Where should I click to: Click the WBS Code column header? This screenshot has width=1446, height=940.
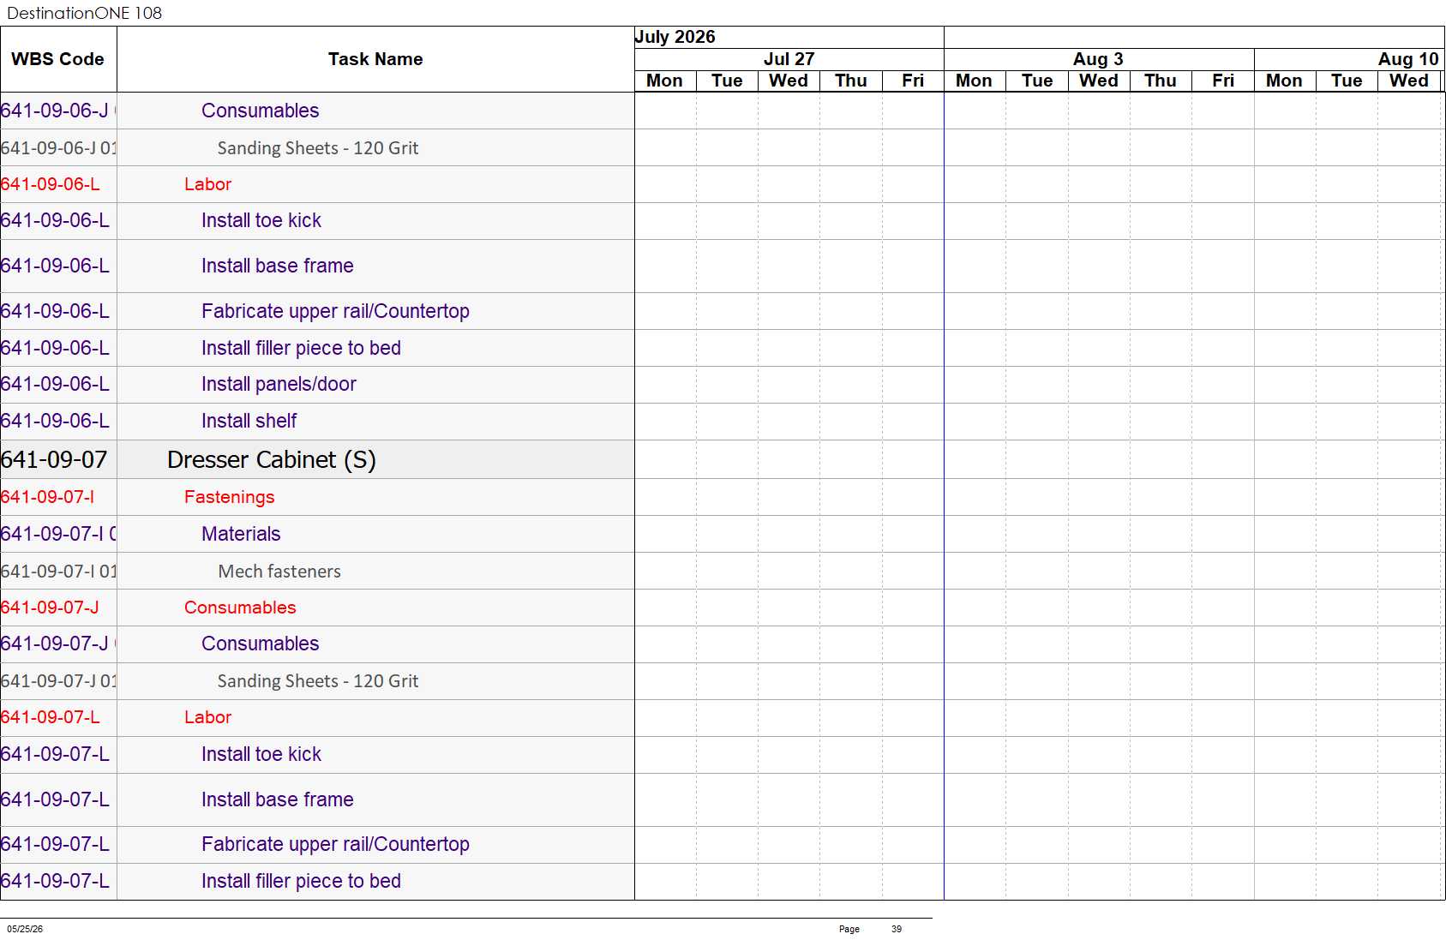[x=57, y=59]
